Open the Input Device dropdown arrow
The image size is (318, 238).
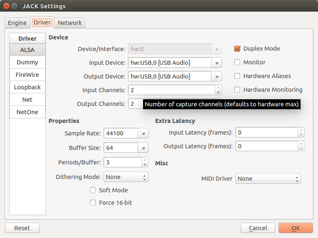(x=216, y=63)
